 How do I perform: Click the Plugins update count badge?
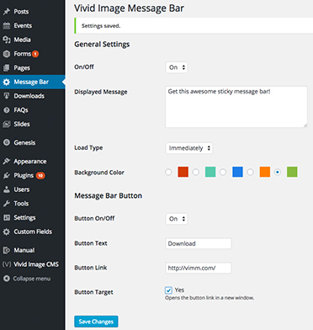point(40,175)
